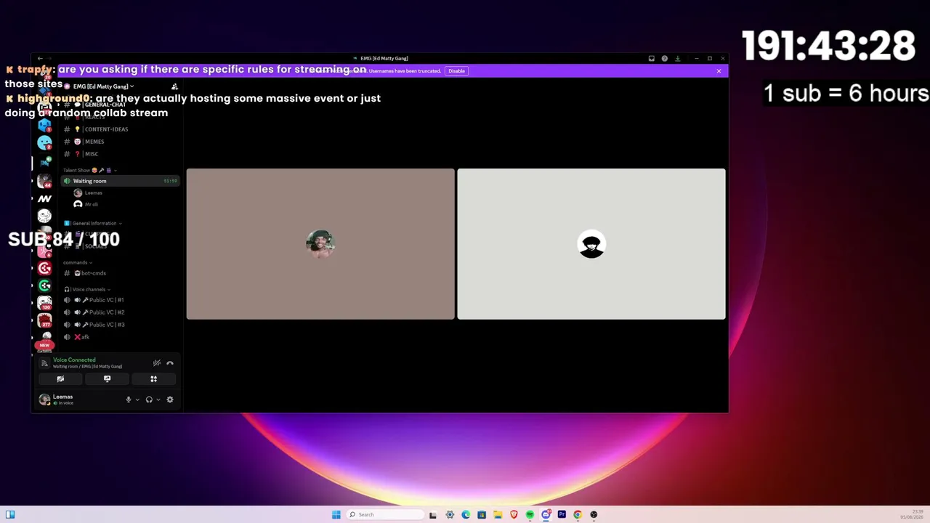
Task: Open server icon with 130 badge
Action: pyautogui.click(x=44, y=303)
